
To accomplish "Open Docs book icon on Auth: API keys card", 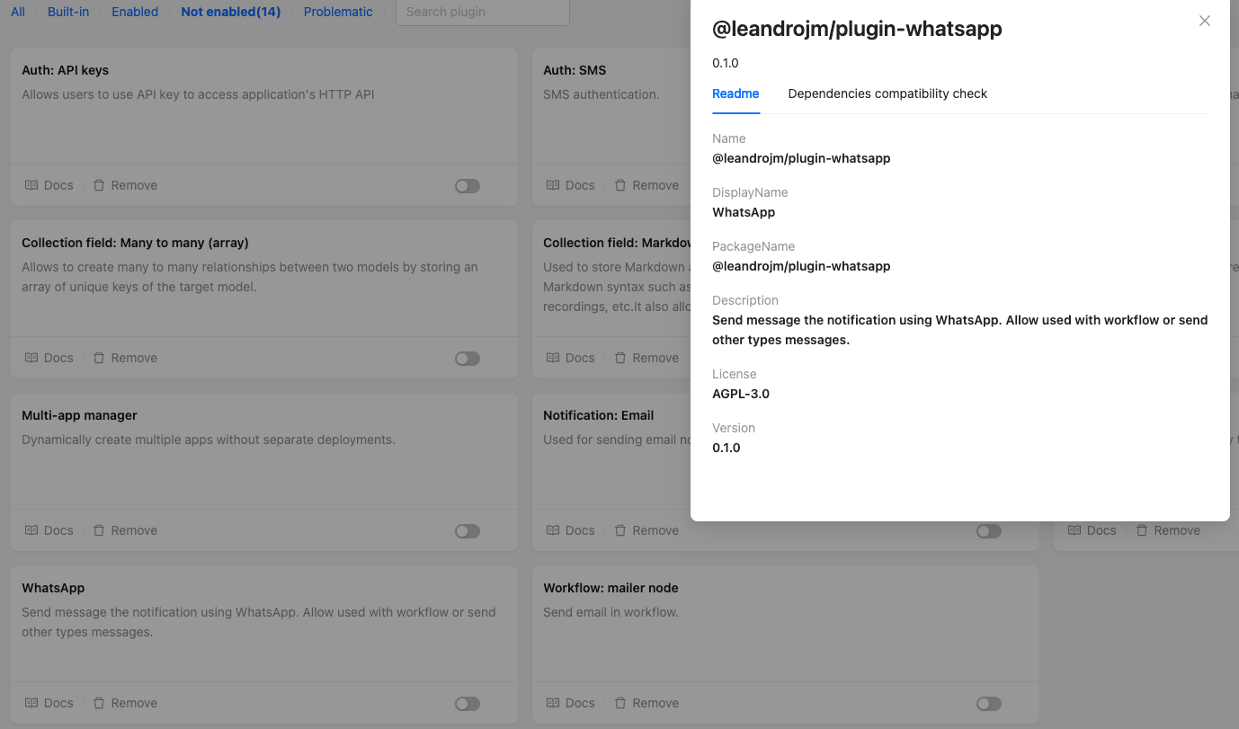I will (31, 185).
